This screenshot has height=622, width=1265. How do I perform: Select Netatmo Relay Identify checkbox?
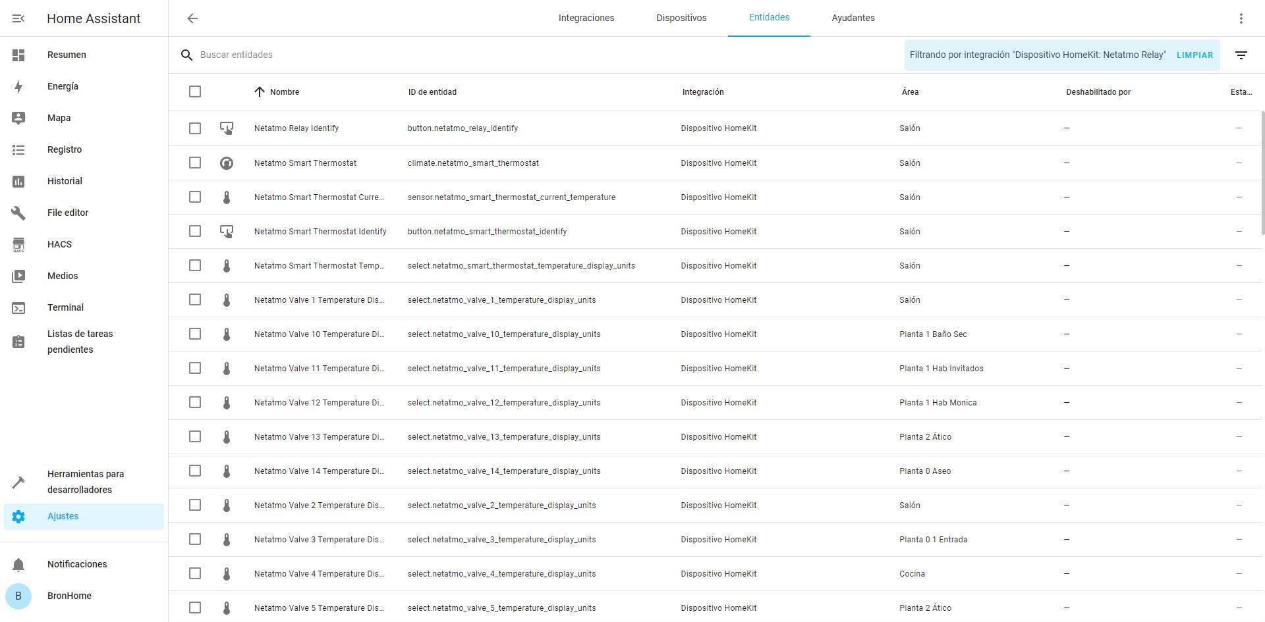click(x=195, y=128)
